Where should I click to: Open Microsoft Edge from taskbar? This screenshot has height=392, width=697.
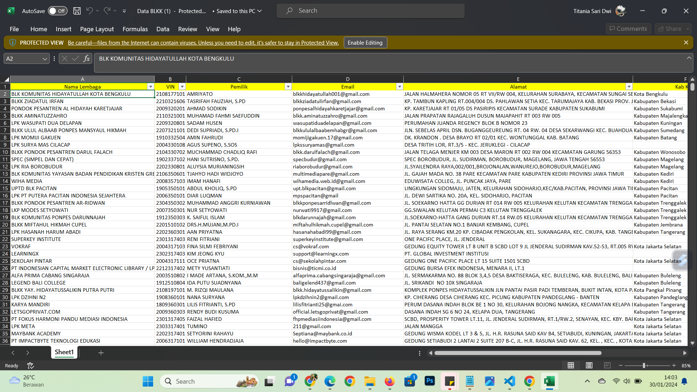point(330,381)
